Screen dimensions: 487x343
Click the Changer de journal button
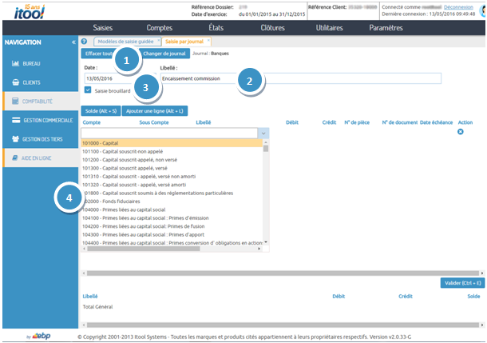pyautogui.click(x=164, y=54)
